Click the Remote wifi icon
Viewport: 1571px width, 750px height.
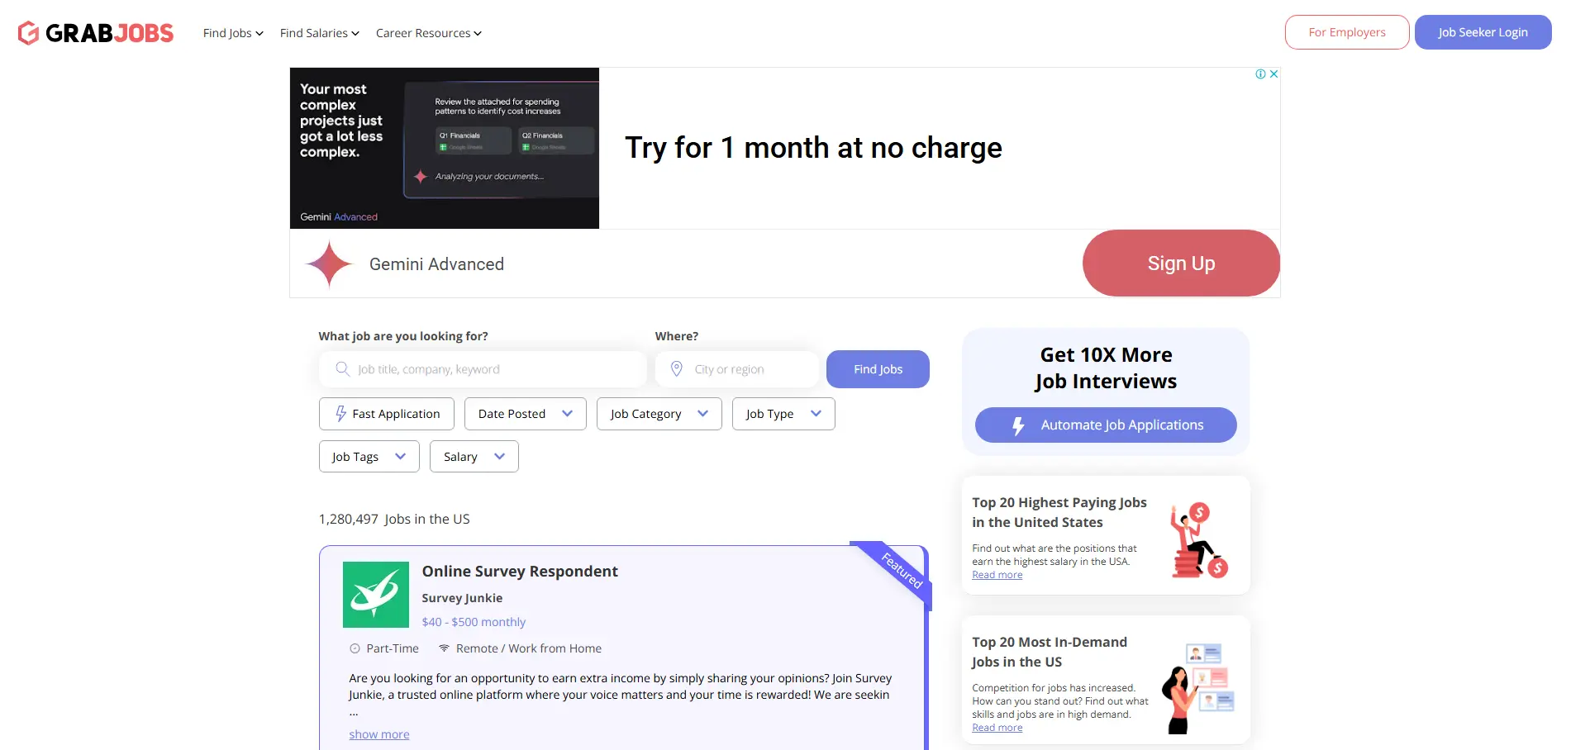click(444, 648)
